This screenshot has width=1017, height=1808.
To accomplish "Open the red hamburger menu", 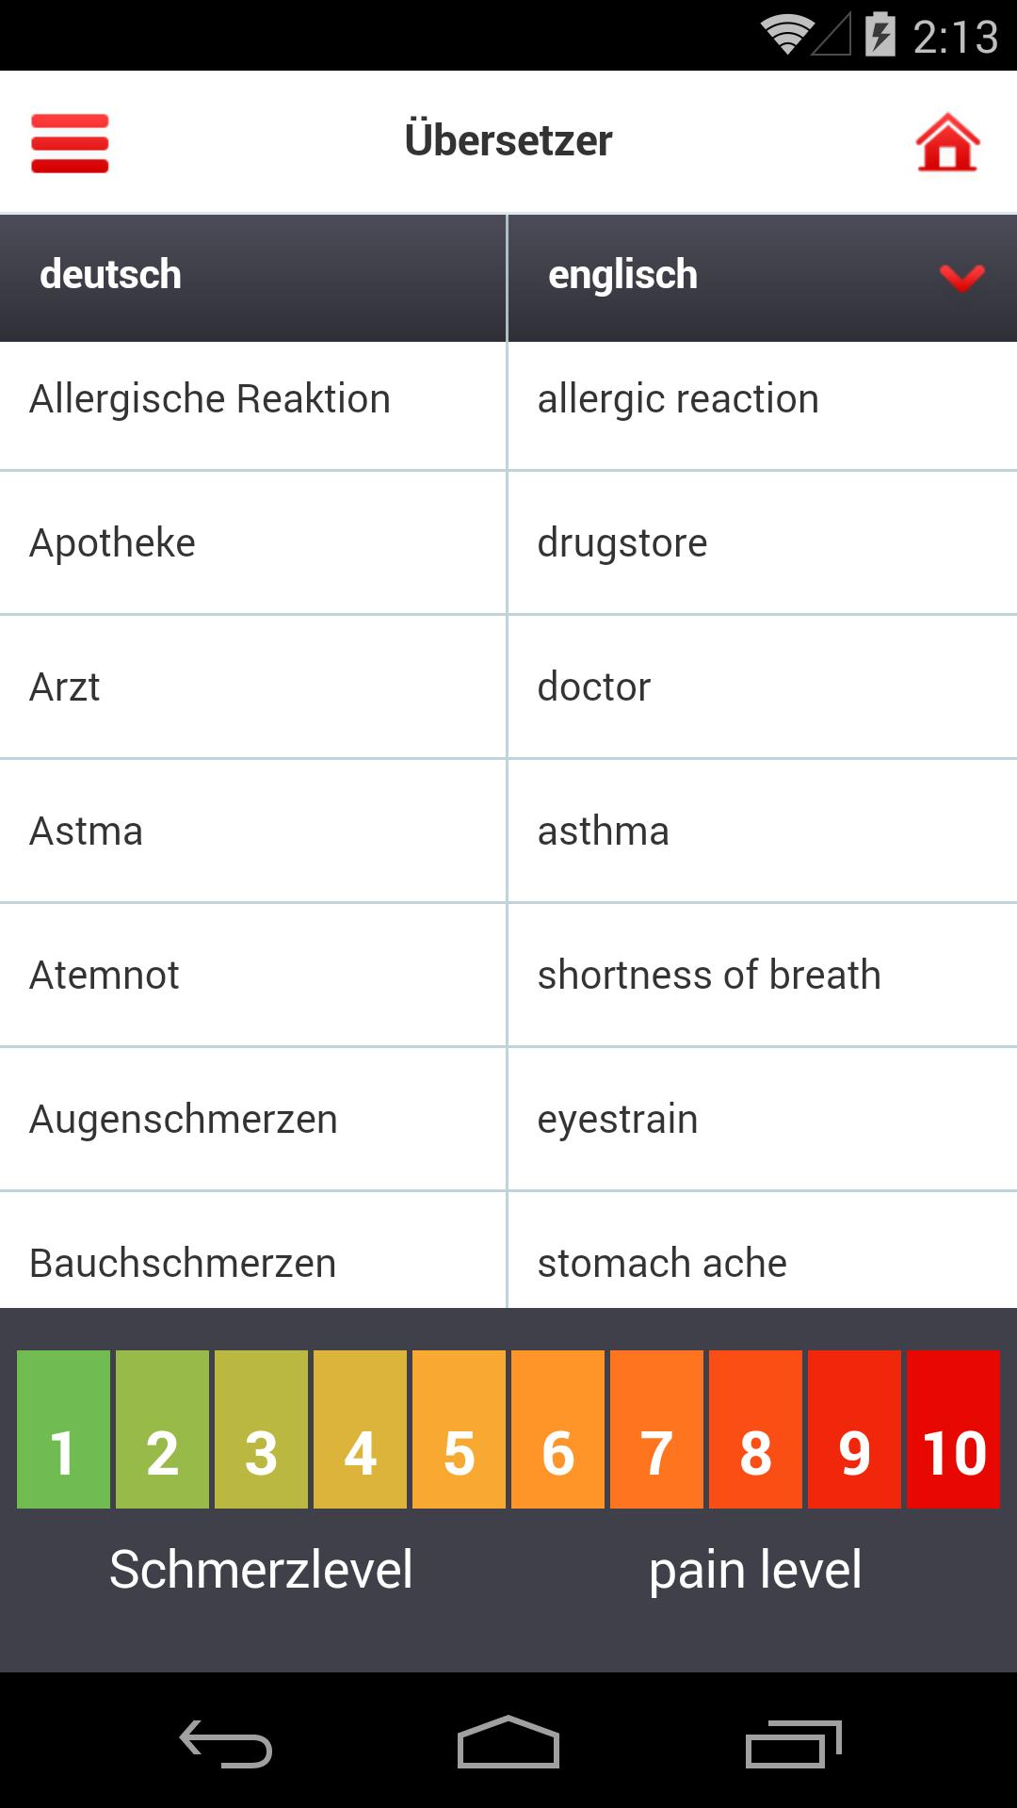I will coord(70,143).
